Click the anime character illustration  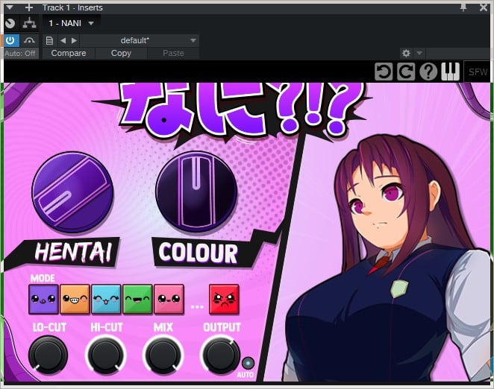coord(387,258)
